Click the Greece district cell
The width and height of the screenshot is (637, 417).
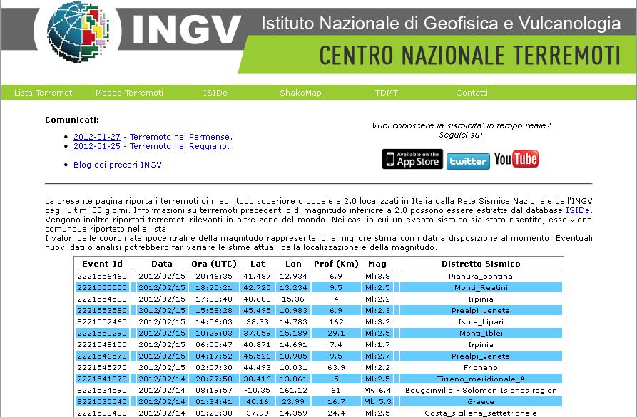click(x=481, y=401)
